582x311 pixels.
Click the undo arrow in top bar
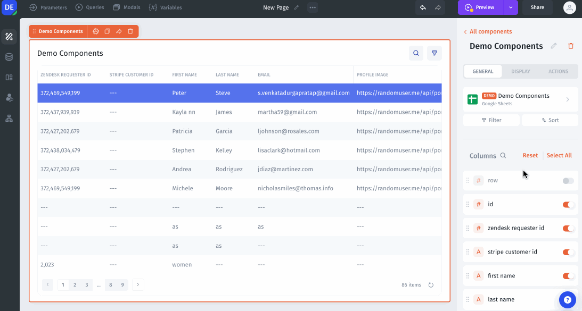423,7
